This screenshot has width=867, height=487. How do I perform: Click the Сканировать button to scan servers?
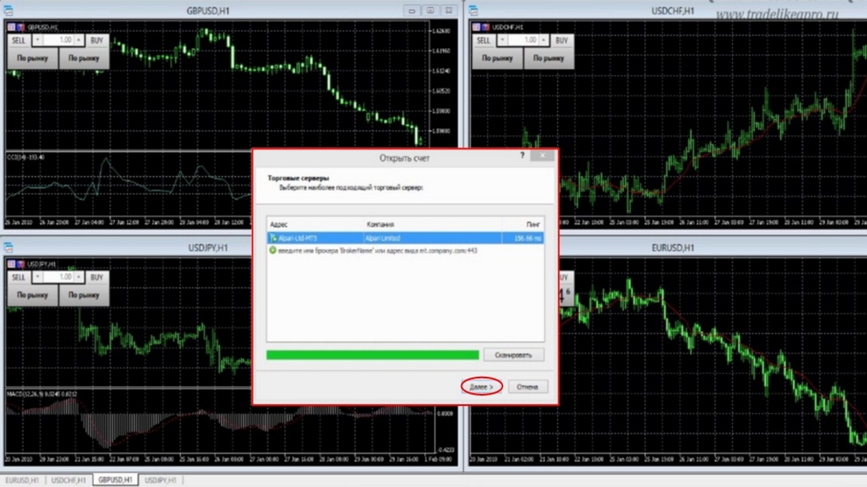pyautogui.click(x=513, y=355)
